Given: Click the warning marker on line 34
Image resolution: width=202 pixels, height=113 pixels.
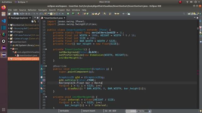Looking at the screenshot, I should tap(42, 89).
